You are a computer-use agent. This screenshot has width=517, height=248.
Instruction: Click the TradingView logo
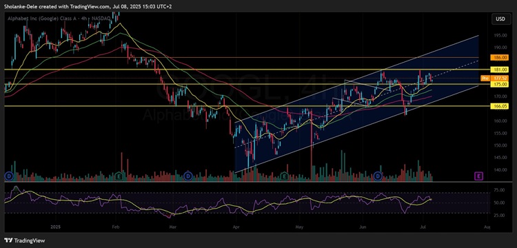[x=25, y=240]
